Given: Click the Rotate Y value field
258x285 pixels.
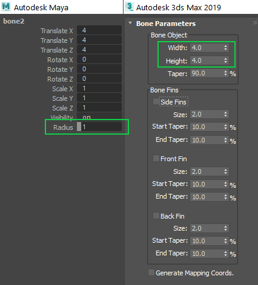Looking at the screenshot, I should (x=99, y=69).
